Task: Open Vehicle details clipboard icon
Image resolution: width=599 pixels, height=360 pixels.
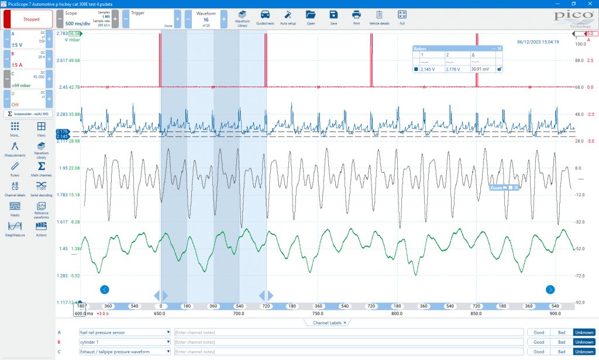Action: (379, 18)
